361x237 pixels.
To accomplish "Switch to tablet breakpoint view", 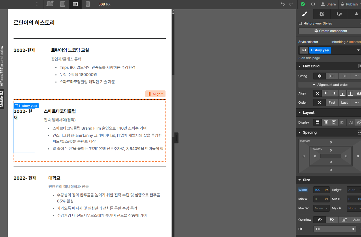I will tap(63, 4).
